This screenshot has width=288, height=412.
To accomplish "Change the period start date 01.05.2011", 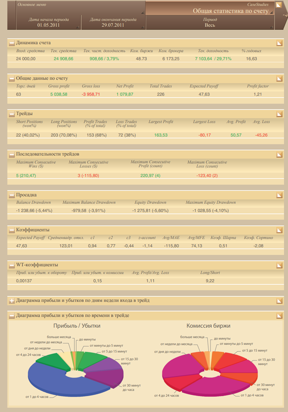I will tap(48, 23).
